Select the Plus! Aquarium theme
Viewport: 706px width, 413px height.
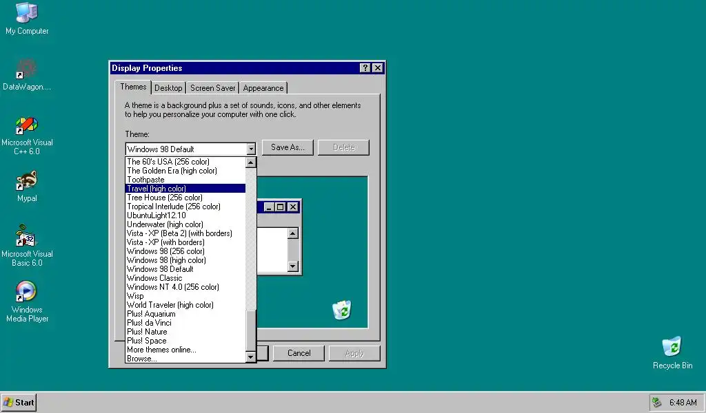click(x=185, y=314)
